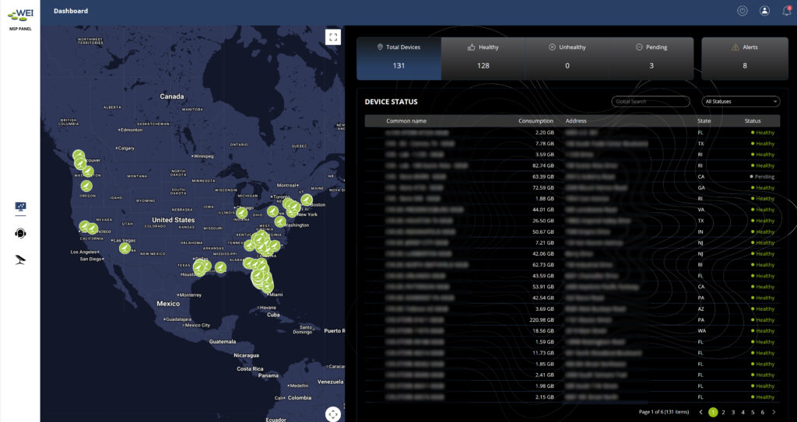The width and height of the screenshot is (797, 422).
Task: Sort by Address column header
Action: (576, 121)
